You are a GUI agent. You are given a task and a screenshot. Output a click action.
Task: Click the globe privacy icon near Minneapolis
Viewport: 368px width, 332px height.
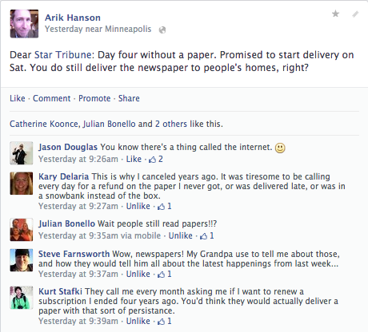pos(162,30)
